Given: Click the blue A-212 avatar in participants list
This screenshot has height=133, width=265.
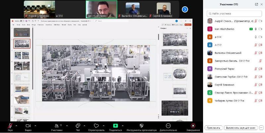Looking at the screenshot, I should [210, 45].
